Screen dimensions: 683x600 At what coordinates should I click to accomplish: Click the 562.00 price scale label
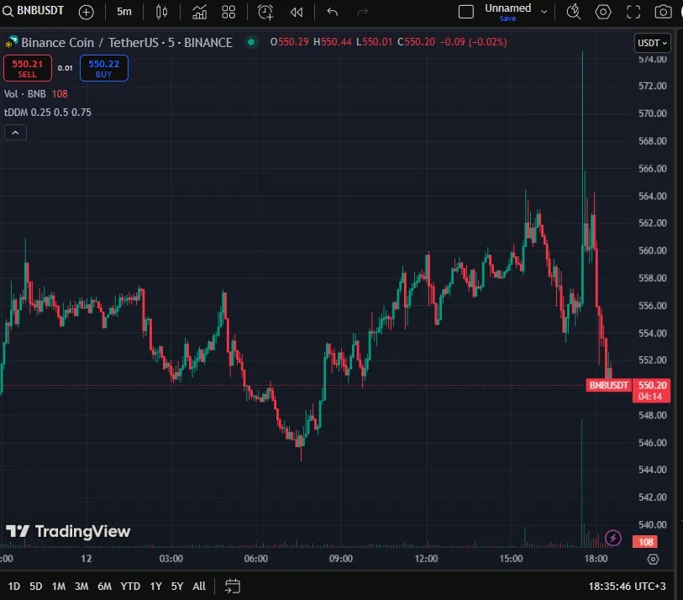click(x=652, y=223)
